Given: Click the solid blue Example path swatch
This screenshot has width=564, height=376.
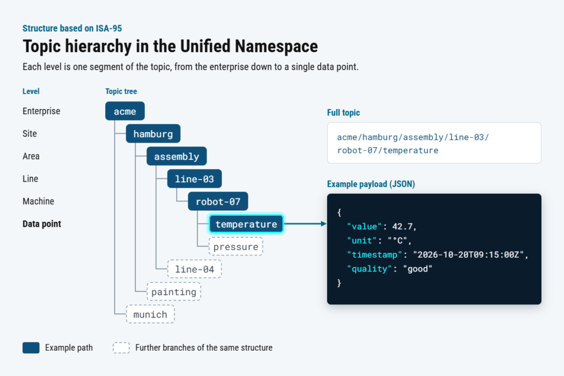Looking at the screenshot, I should 31,348.
